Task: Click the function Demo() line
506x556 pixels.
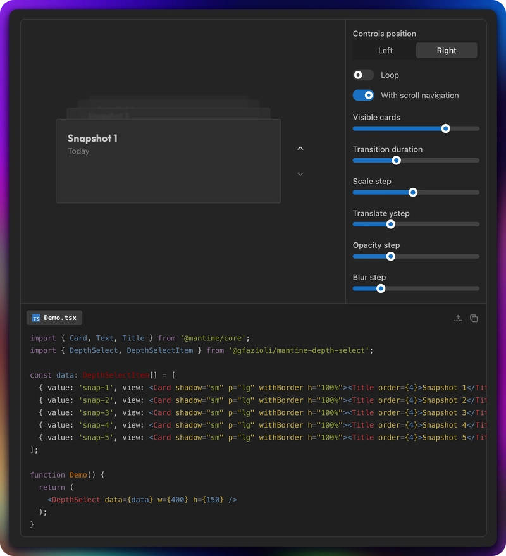Action: 67,475
